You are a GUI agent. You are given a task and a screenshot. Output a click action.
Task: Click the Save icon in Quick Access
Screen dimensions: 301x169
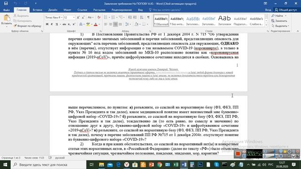6,3
